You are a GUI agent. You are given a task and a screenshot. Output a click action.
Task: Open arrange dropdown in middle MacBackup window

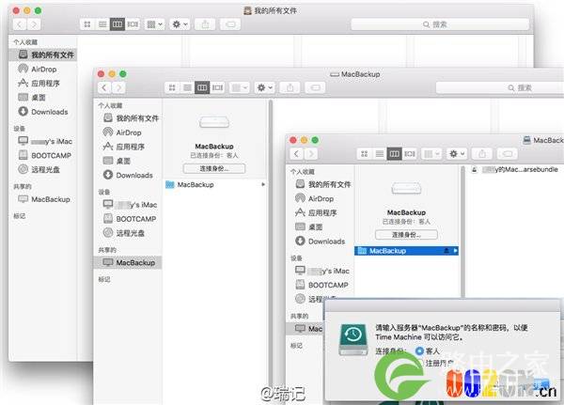(x=240, y=87)
